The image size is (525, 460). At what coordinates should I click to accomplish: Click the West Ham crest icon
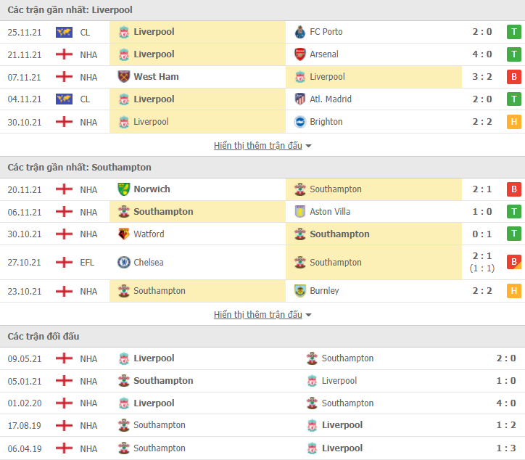(x=124, y=77)
